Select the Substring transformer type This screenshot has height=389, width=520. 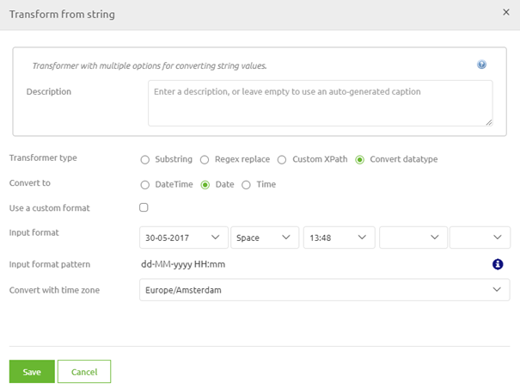click(145, 160)
